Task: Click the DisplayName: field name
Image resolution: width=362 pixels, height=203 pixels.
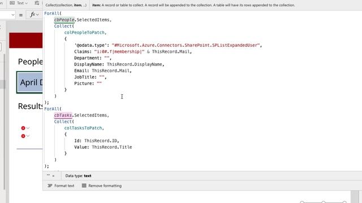Action: pos(89,64)
